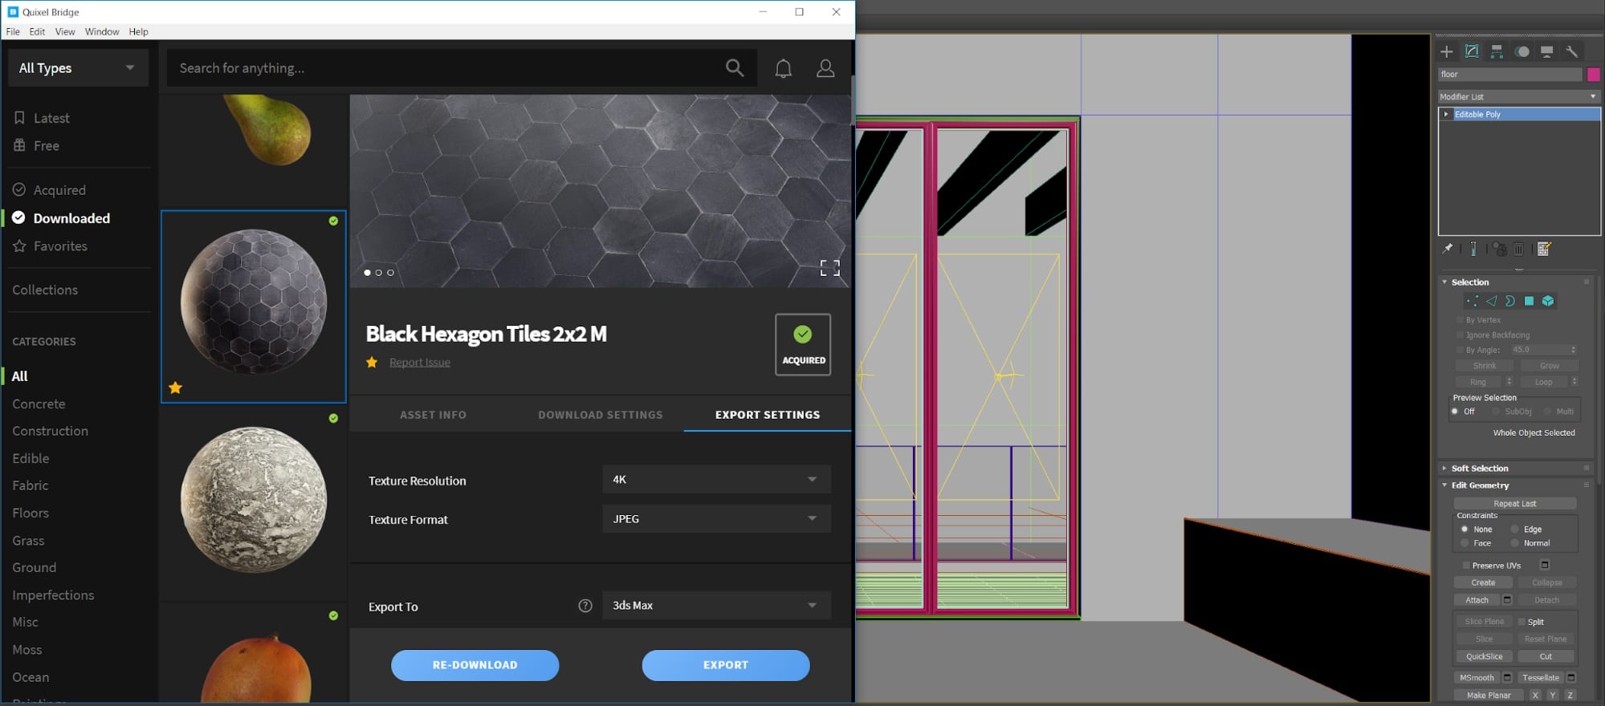Select the Export Settings tab
The width and height of the screenshot is (1605, 706).
pyautogui.click(x=768, y=415)
